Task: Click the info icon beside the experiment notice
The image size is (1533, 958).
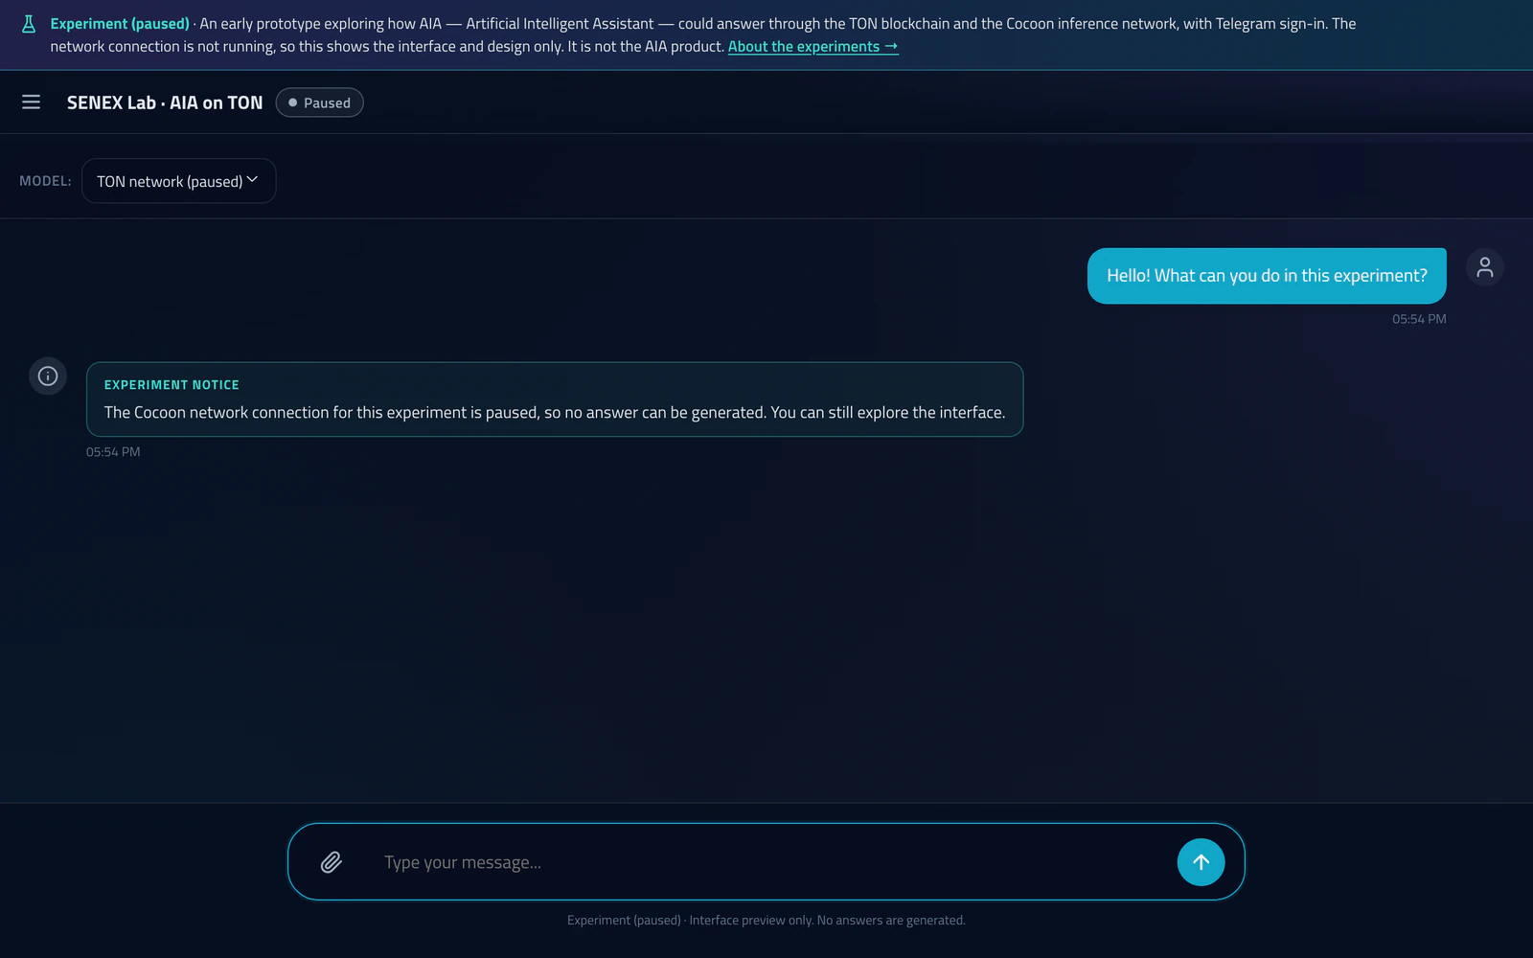Action: pos(48,376)
